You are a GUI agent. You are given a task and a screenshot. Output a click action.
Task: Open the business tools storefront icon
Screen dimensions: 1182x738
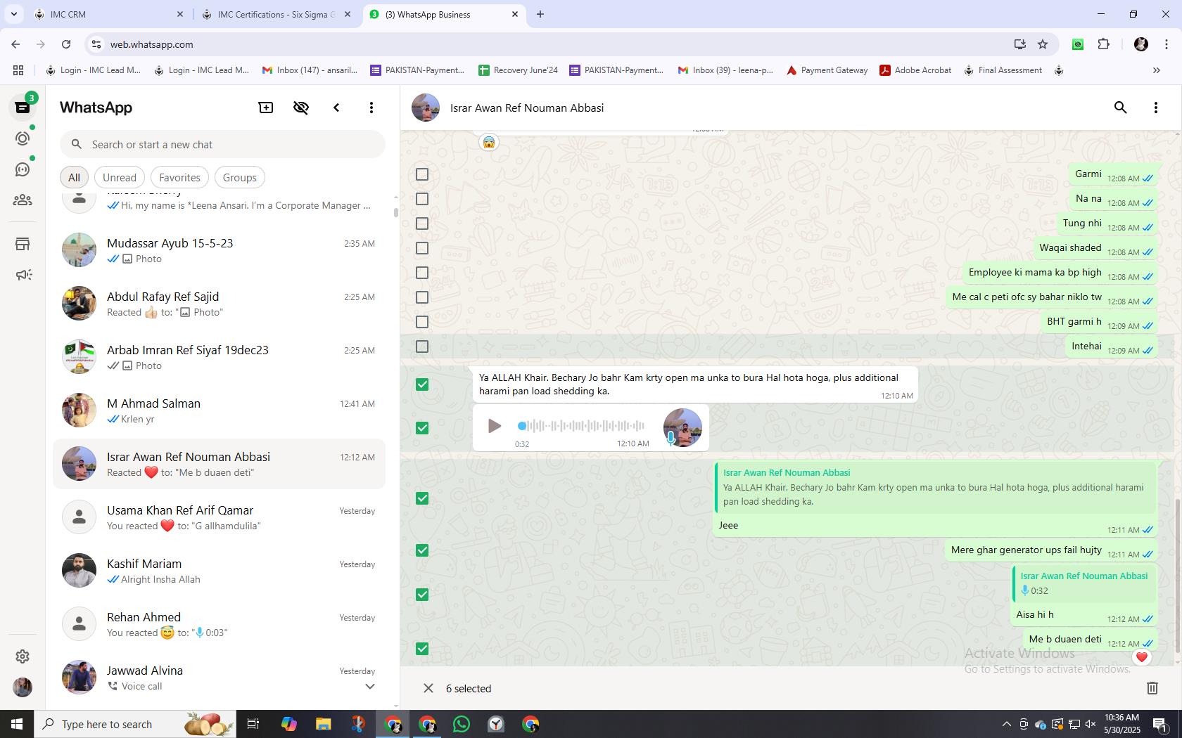click(x=23, y=244)
